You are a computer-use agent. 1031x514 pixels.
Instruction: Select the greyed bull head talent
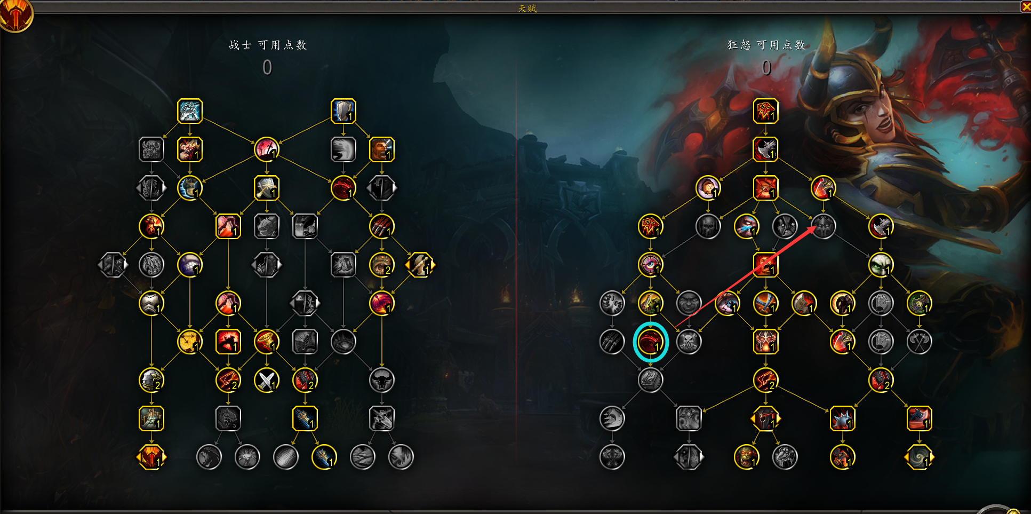click(381, 380)
